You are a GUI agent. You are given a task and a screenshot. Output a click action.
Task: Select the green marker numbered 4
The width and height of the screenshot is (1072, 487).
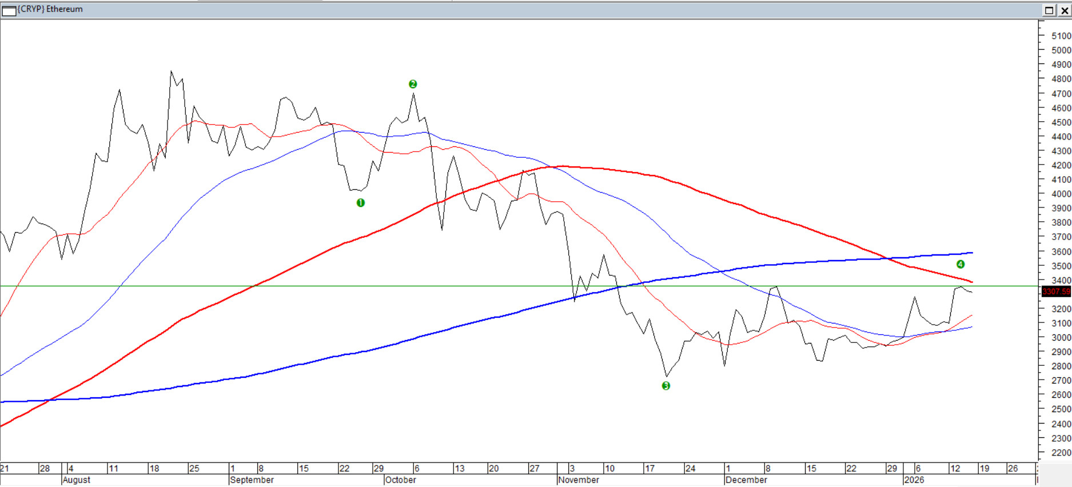(x=961, y=264)
